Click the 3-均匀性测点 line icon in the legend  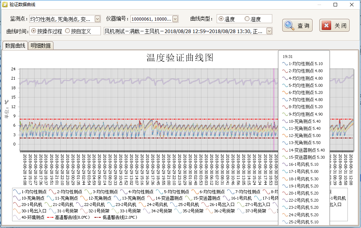(88, 192)
